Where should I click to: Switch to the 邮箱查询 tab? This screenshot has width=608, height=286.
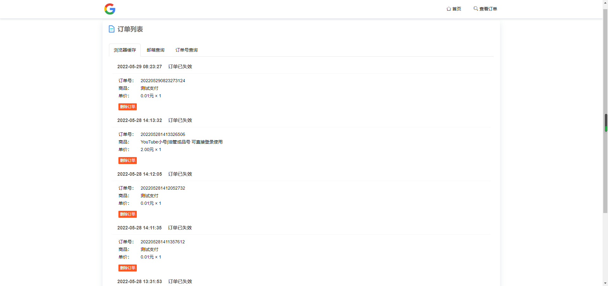click(155, 50)
